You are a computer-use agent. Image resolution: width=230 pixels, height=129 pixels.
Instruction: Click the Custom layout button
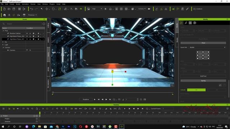coord(198,9)
